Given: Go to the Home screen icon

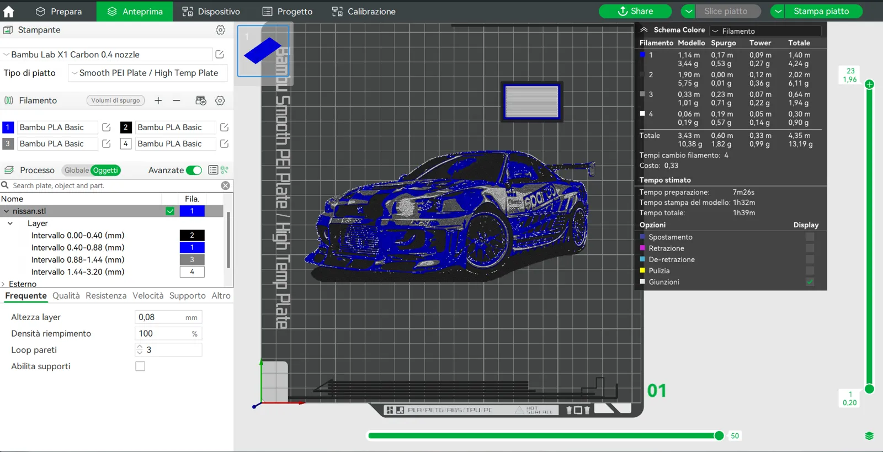Looking at the screenshot, I should pyautogui.click(x=9, y=11).
